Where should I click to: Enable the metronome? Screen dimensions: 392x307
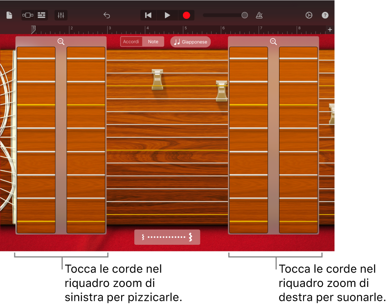[259, 15]
